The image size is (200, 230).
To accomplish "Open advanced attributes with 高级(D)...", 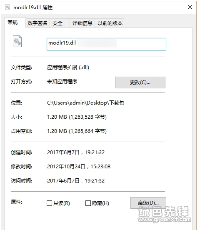I will pyautogui.click(x=148, y=203).
